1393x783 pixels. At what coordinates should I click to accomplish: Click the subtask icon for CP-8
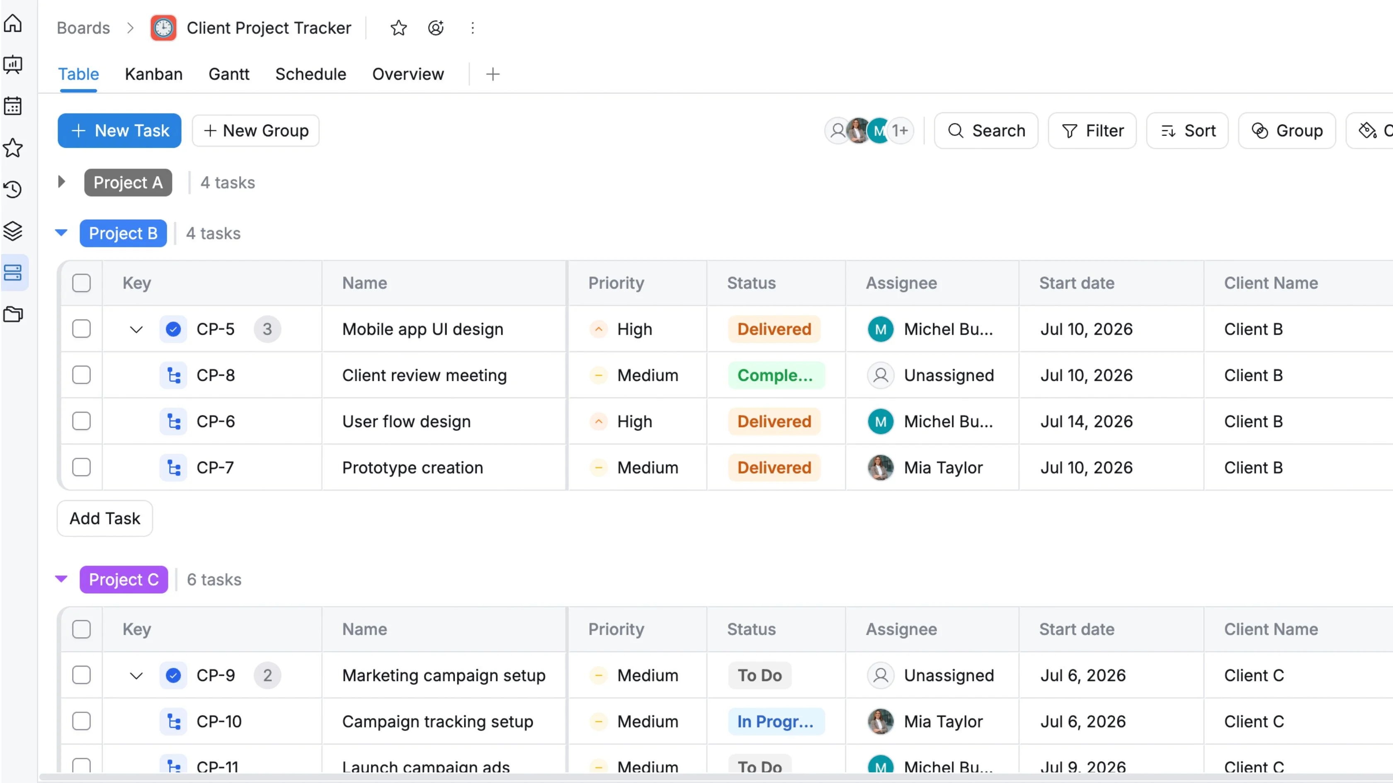173,375
